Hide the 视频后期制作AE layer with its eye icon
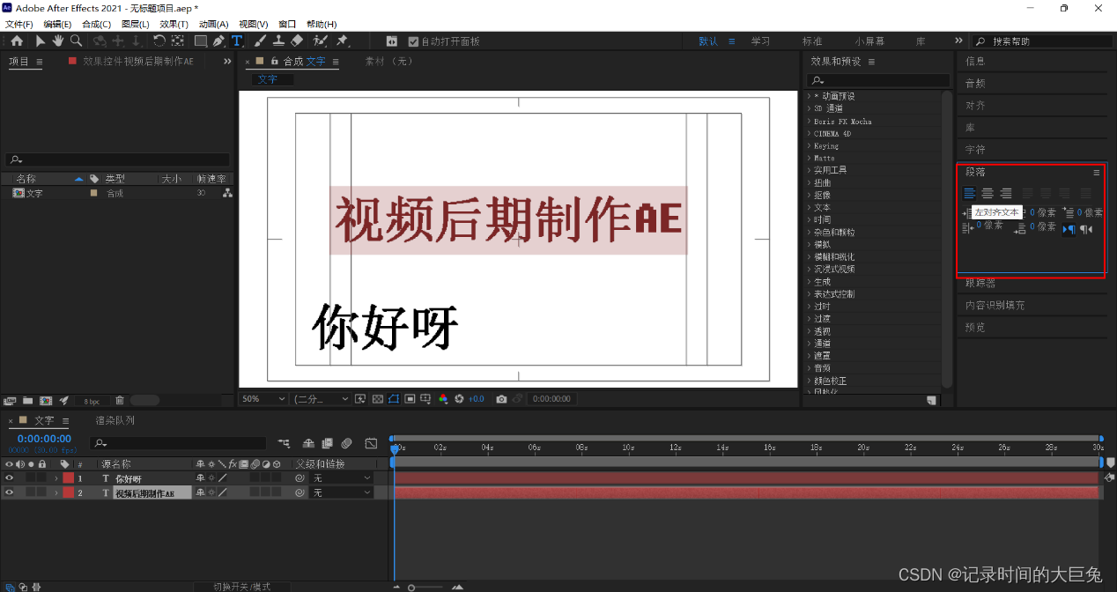Image resolution: width=1117 pixels, height=592 pixels. point(10,492)
